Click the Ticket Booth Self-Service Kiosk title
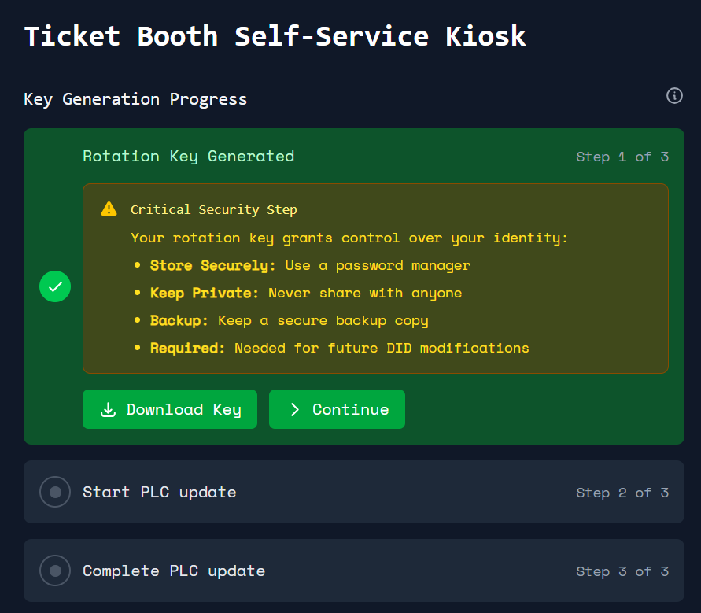Image resolution: width=701 pixels, height=613 pixels. (x=275, y=36)
